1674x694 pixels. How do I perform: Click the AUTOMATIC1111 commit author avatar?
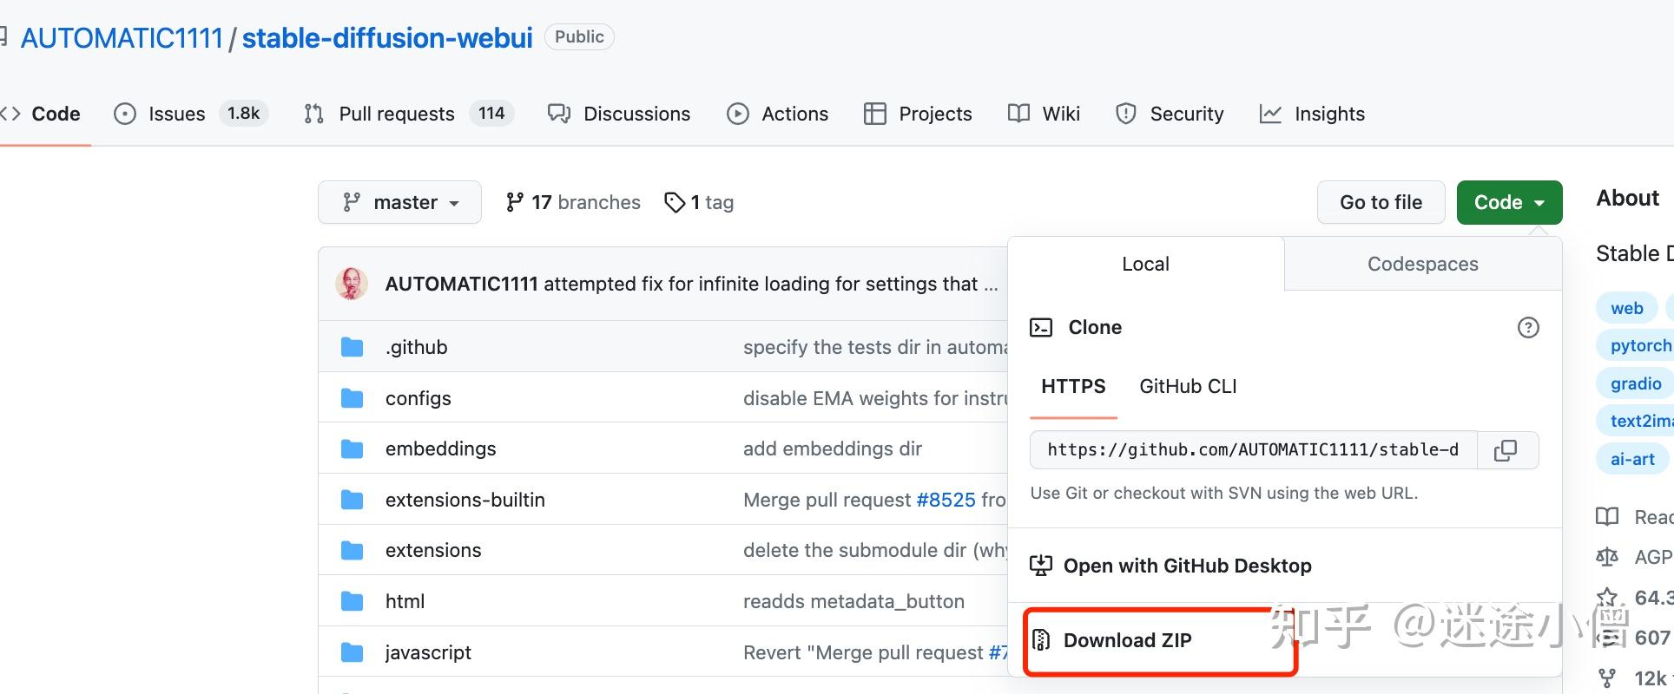click(352, 284)
